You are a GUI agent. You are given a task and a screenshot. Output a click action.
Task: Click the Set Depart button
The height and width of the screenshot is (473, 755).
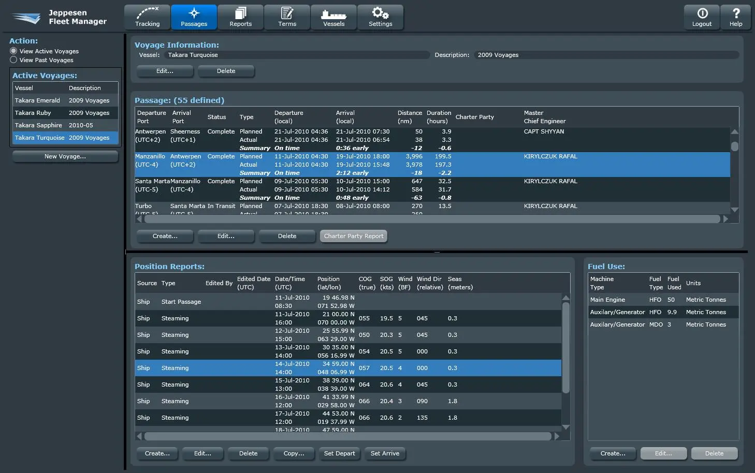(339, 453)
